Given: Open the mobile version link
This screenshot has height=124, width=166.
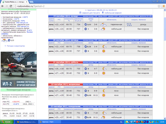Looking at the screenshot, I should point(113,13).
